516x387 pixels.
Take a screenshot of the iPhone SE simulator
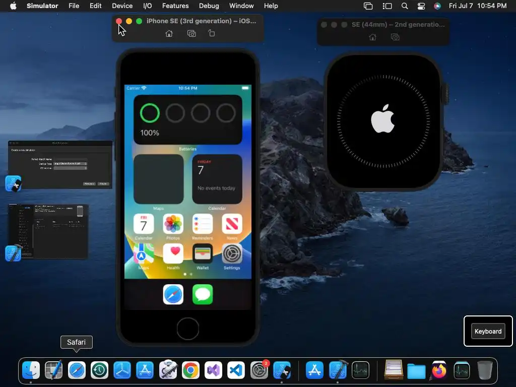(x=191, y=34)
